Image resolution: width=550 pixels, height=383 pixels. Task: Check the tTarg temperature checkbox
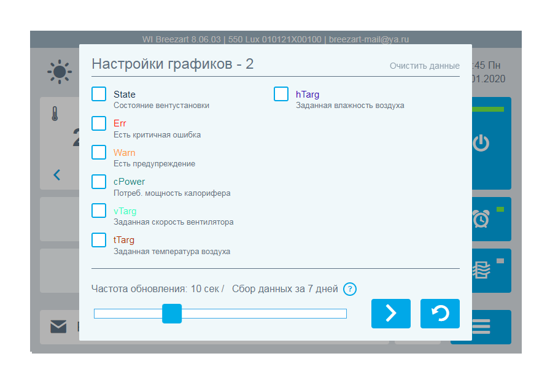coord(99,240)
